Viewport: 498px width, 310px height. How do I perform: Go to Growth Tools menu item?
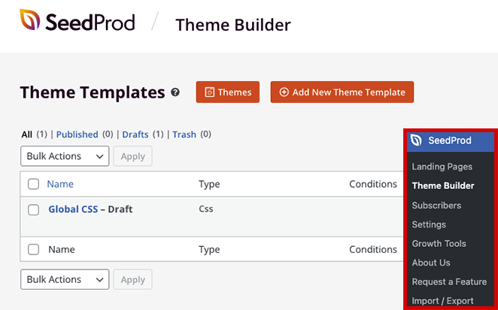pos(439,243)
